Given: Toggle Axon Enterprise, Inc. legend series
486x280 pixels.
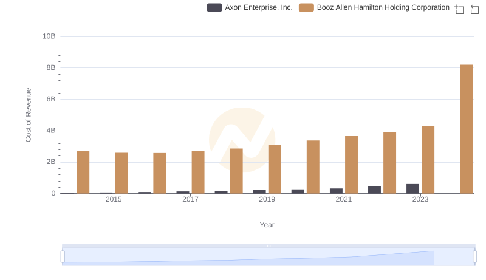Looking at the screenshot, I should [x=250, y=7].
